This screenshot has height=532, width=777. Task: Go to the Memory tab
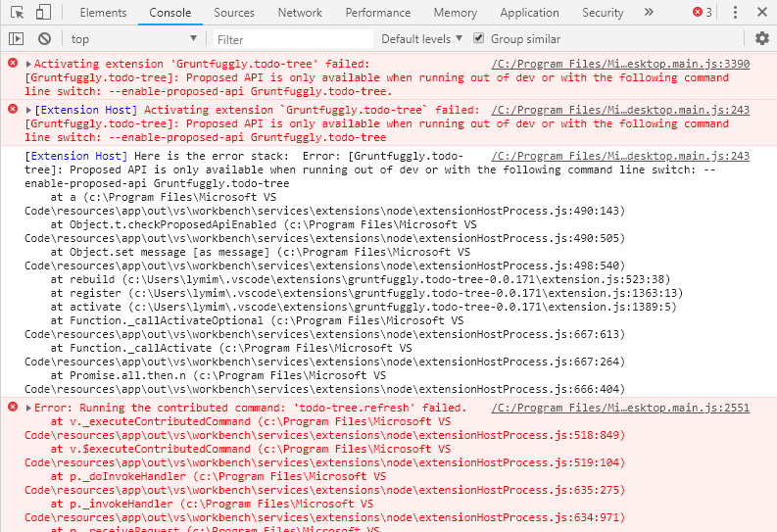click(x=455, y=13)
